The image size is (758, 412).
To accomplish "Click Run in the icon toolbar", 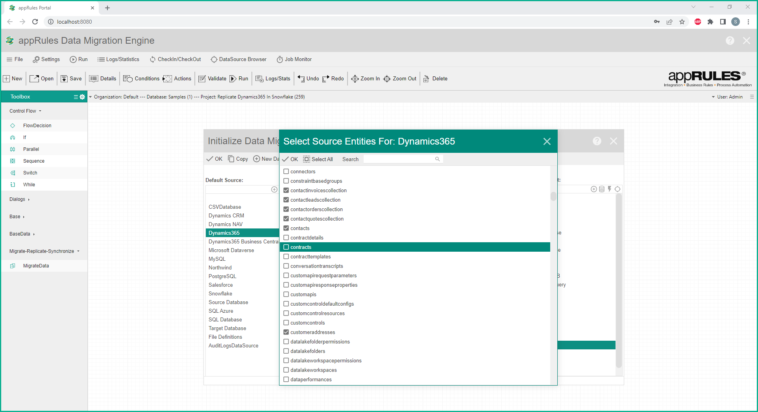I will [239, 78].
